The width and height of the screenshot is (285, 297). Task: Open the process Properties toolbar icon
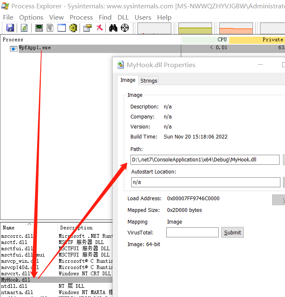coord(87,28)
